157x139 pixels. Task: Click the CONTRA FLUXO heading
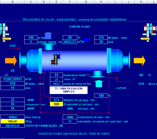point(80,27)
